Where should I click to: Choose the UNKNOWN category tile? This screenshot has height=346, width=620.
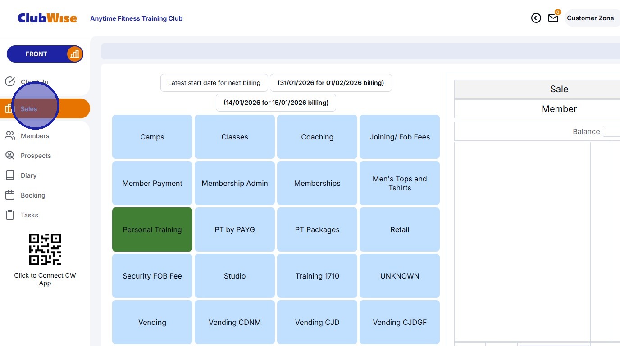click(x=400, y=276)
